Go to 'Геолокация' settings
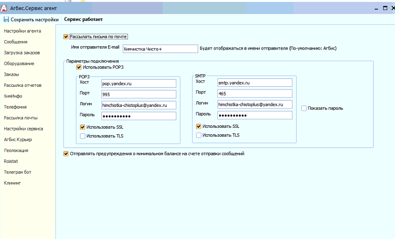The width and height of the screenshot is (395, 239). pyautogui.click(x=16, y=150)
